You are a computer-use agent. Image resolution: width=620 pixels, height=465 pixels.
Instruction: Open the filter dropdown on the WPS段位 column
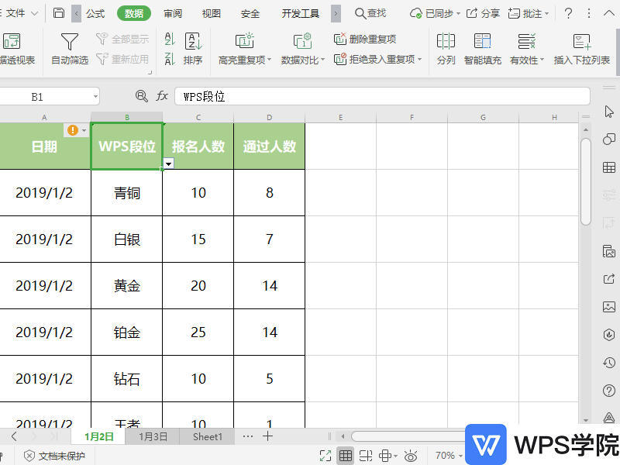[x=167, y=164]
